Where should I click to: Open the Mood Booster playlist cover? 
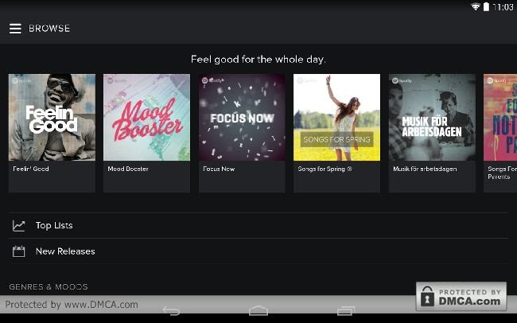click(146, 118)
